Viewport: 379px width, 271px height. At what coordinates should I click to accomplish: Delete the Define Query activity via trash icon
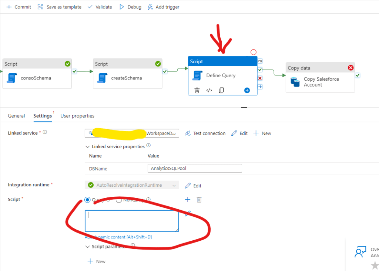tap(197, 90)
